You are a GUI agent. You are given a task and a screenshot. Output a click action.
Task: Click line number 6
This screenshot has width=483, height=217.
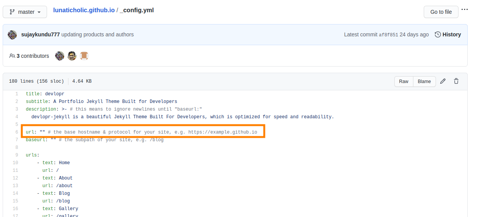coord(16,132)
